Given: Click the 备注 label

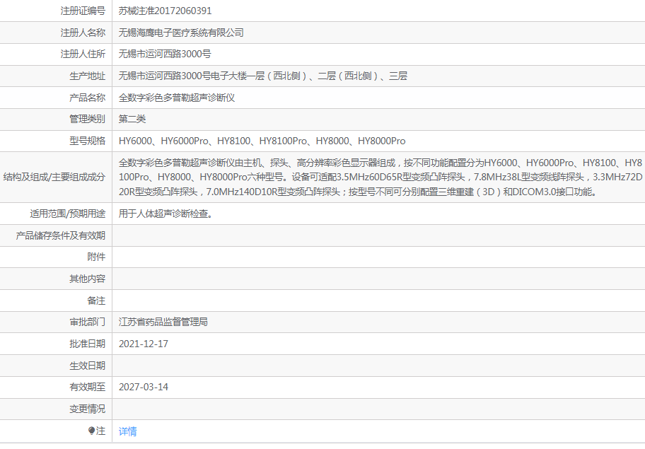Looking at the screenshot, I should (x=96, y=301).
